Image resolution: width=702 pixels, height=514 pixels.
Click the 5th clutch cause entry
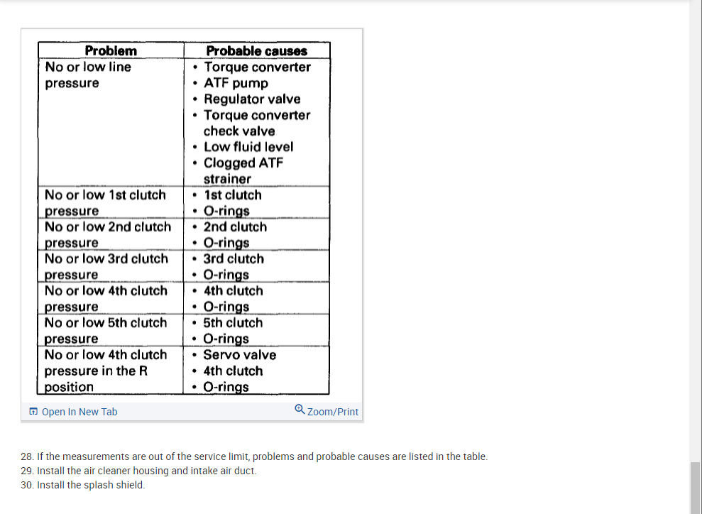[233, 322]
